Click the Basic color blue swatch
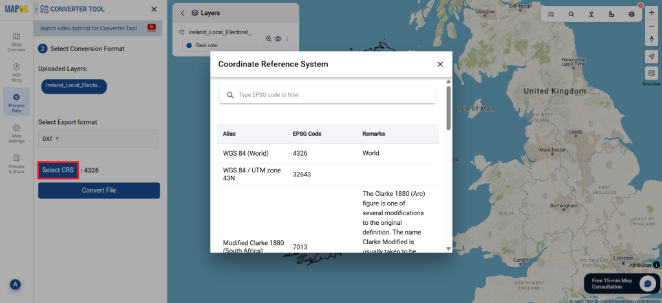This screenshot has height=303, width=662. pos(189,46)
